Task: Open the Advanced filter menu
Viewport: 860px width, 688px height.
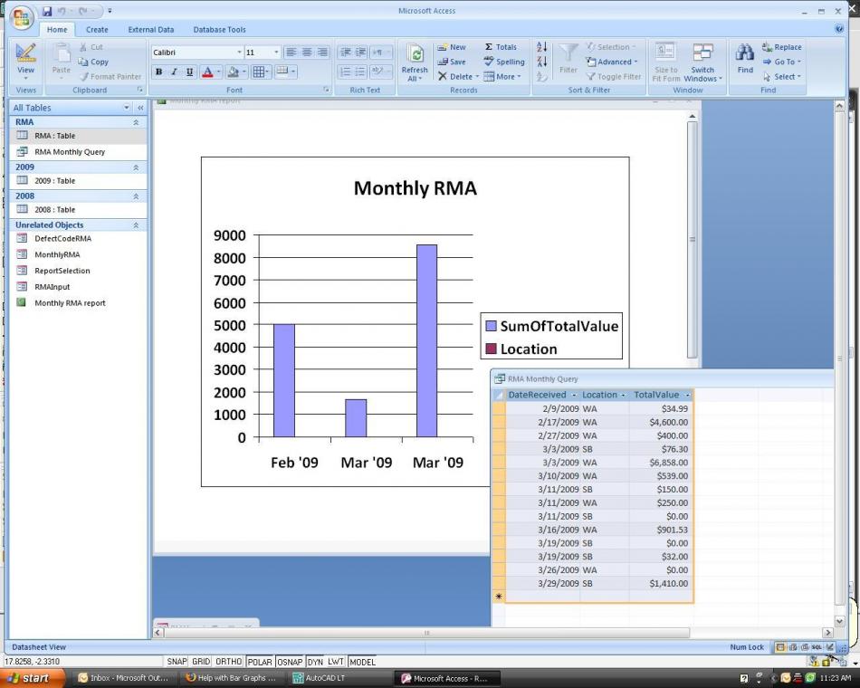Action: [612, 62]
